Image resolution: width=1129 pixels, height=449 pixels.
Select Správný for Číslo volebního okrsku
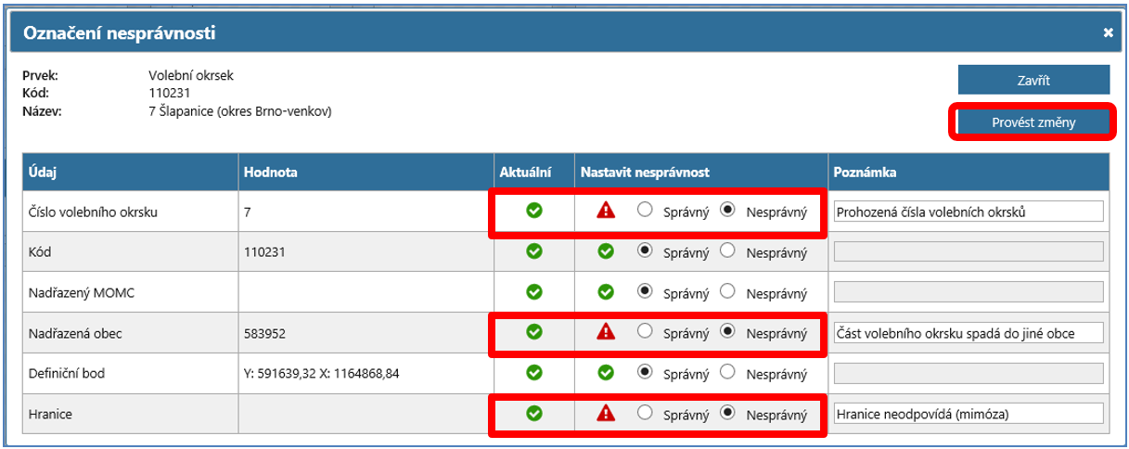[x=645, y=211]
